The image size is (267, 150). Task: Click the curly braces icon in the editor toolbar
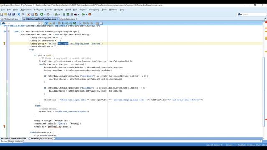[x=63, y=23]
